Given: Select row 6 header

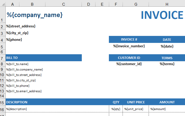Looking at the screenshot, I should click(3, 52).
